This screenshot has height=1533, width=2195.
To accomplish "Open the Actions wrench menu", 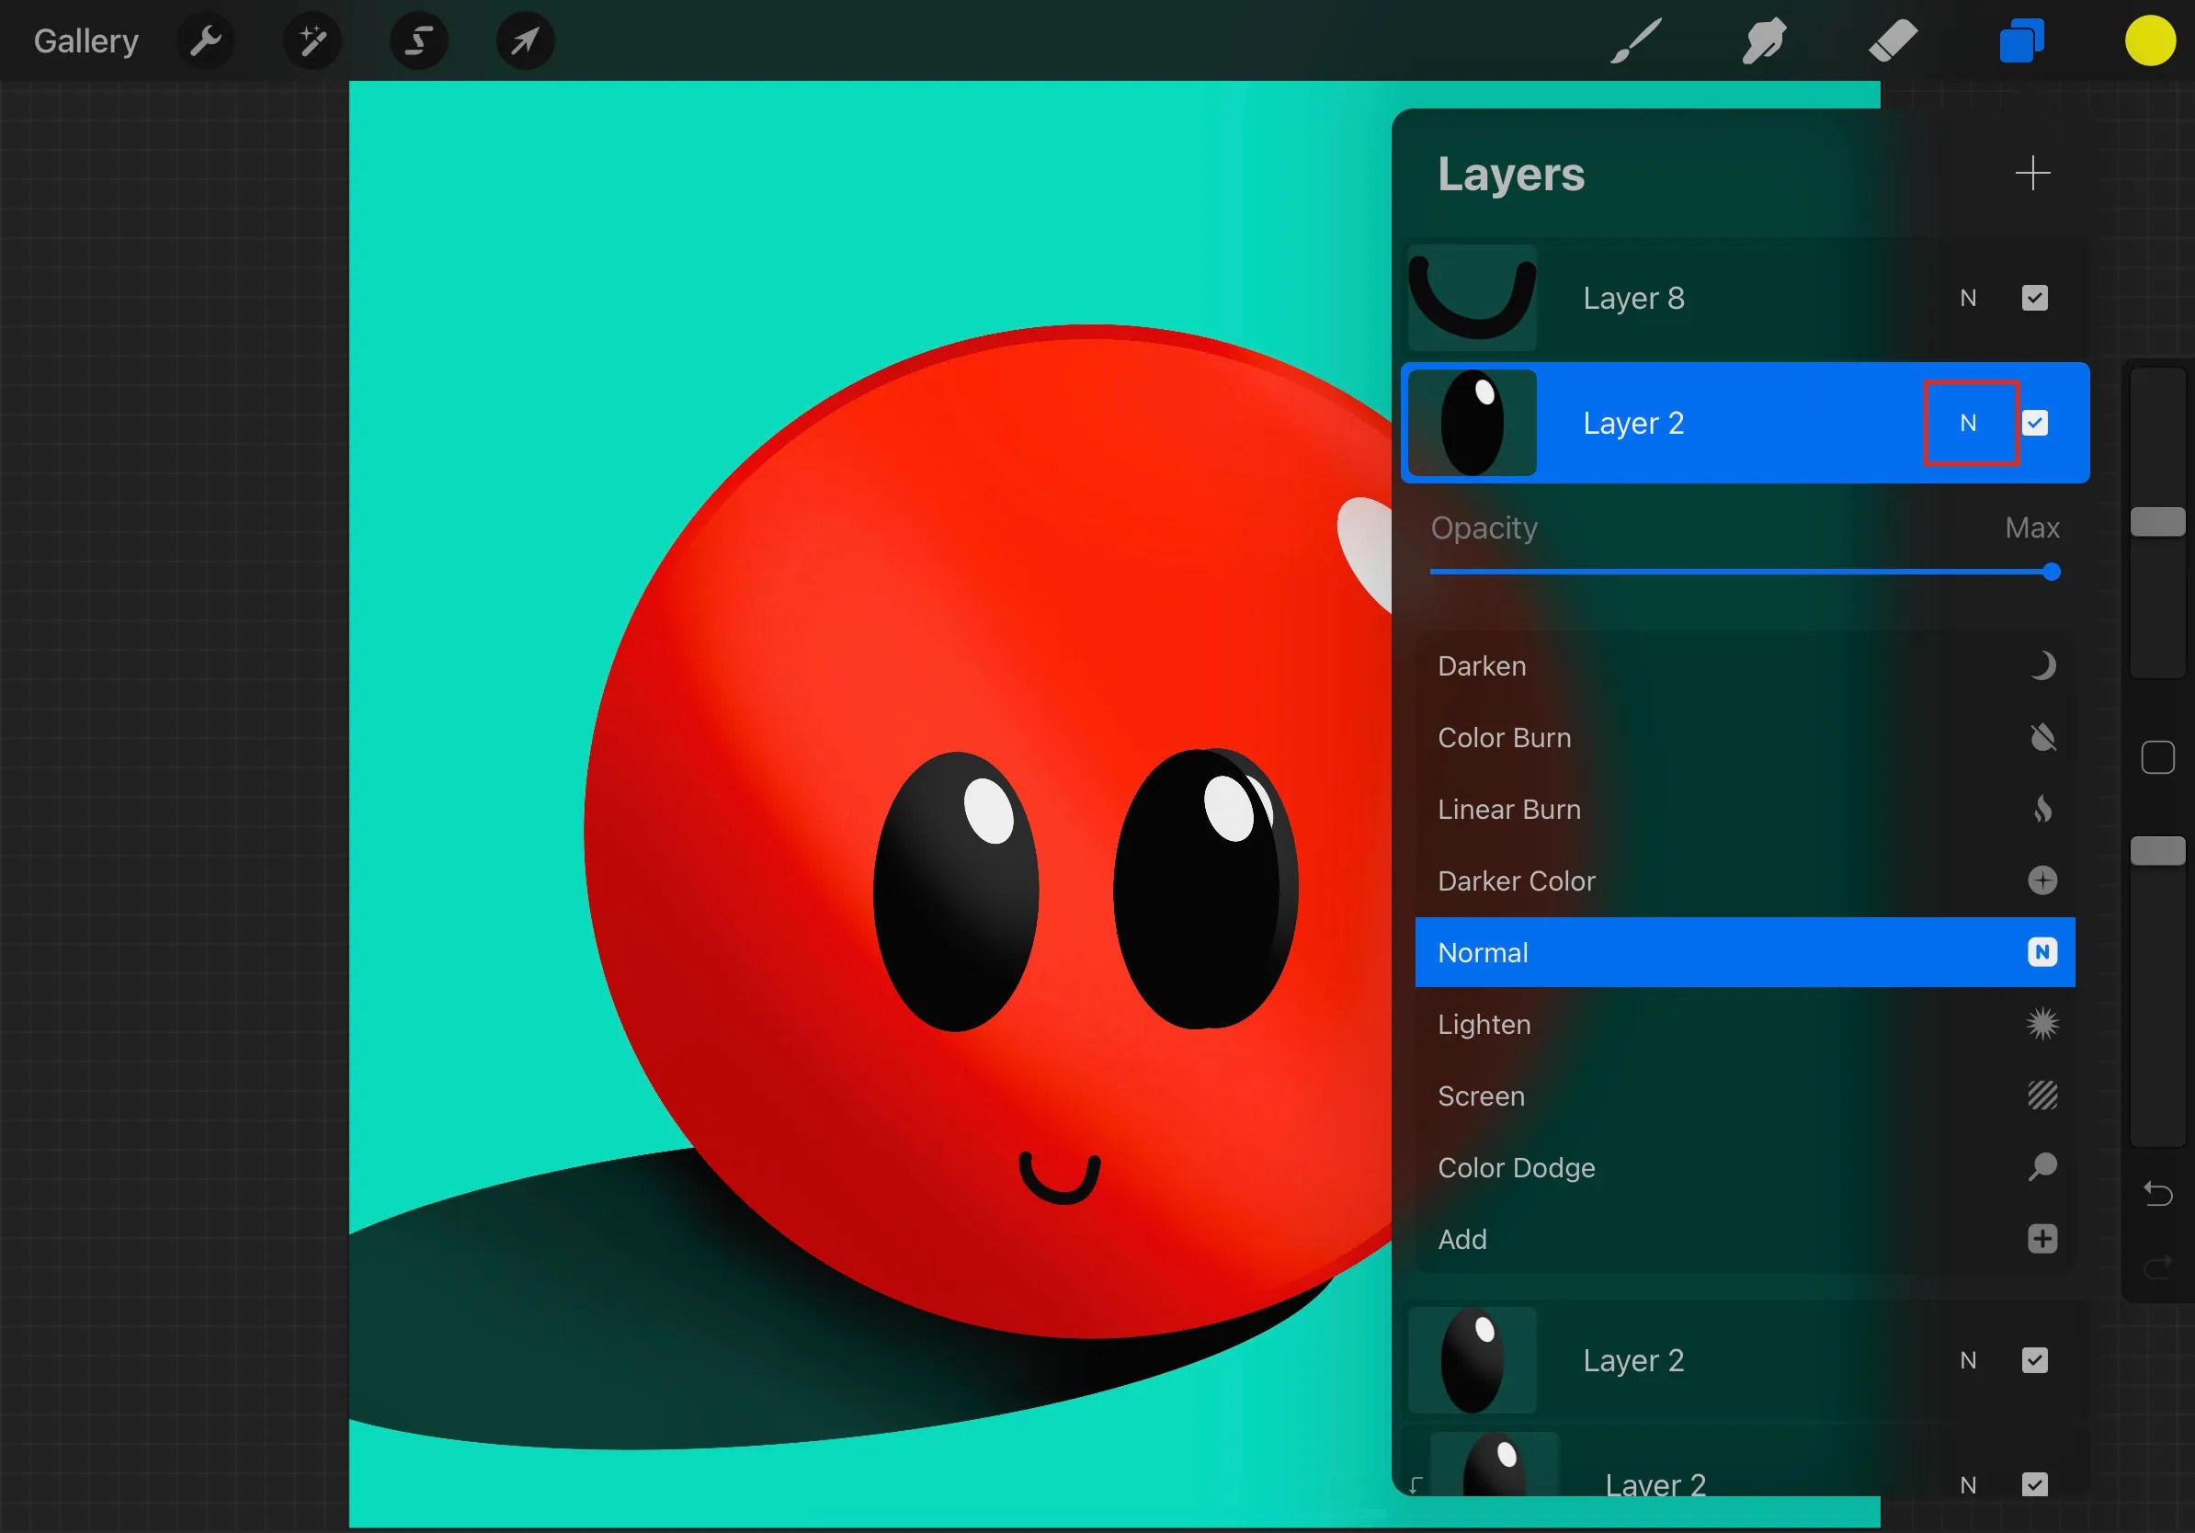I will pos(205,40).
